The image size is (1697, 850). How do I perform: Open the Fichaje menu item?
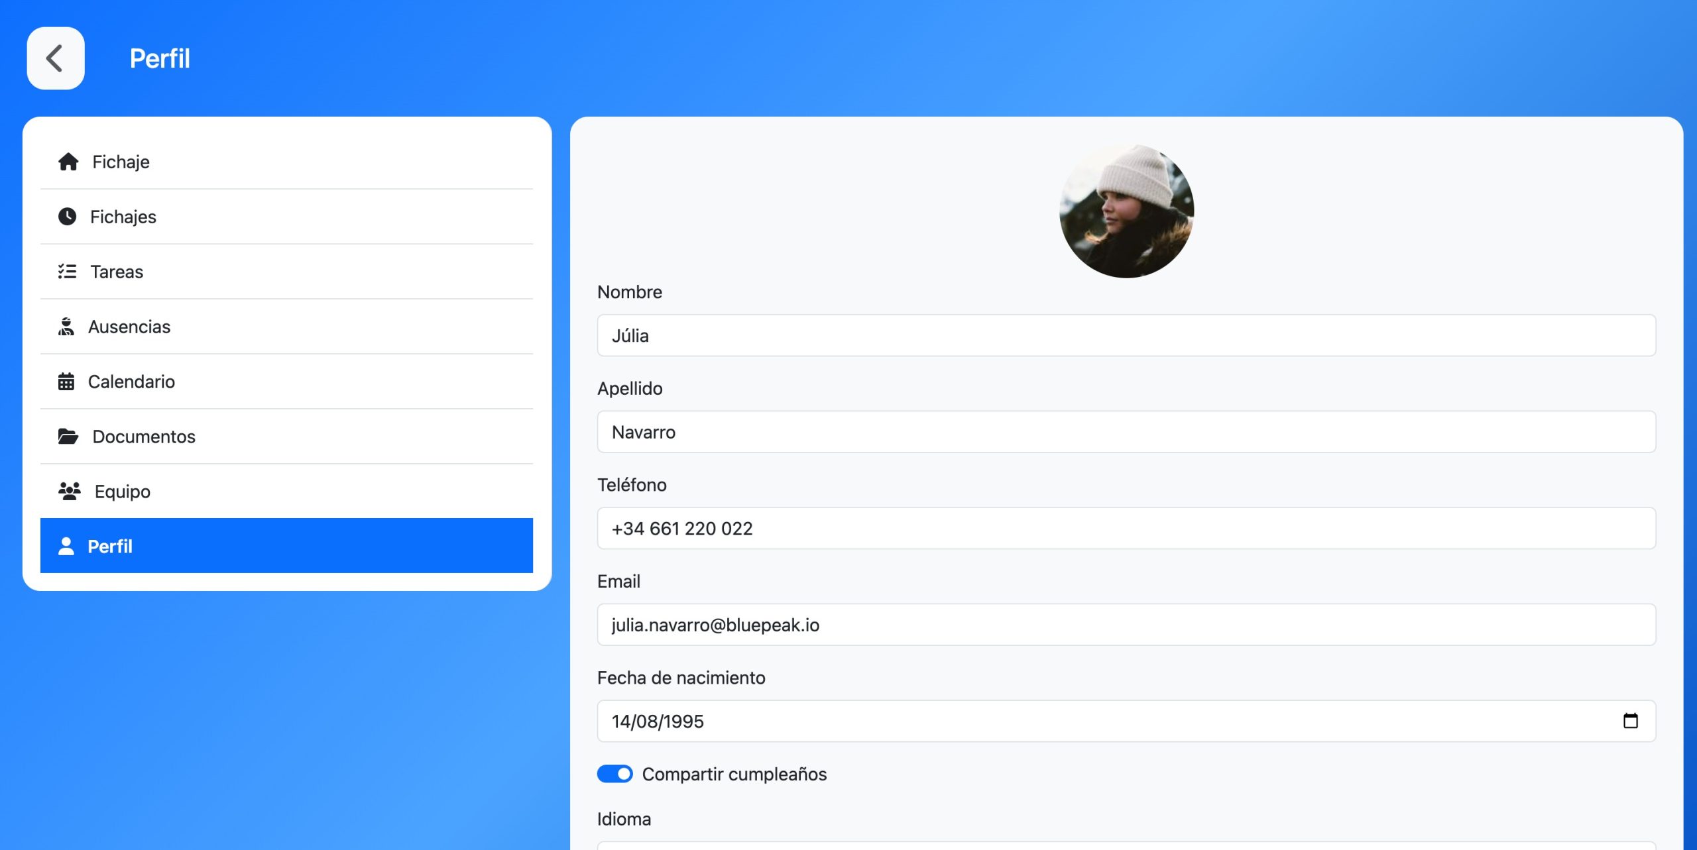pyautogui.click(x=286, y=162)
